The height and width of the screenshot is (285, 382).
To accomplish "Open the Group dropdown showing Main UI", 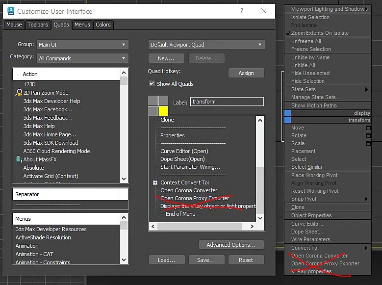I will point(82,45).
